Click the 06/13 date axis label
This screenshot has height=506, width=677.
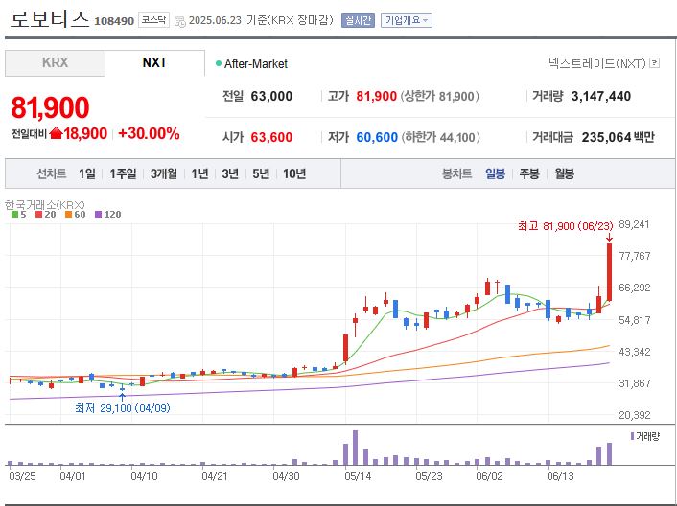(560, 476)
